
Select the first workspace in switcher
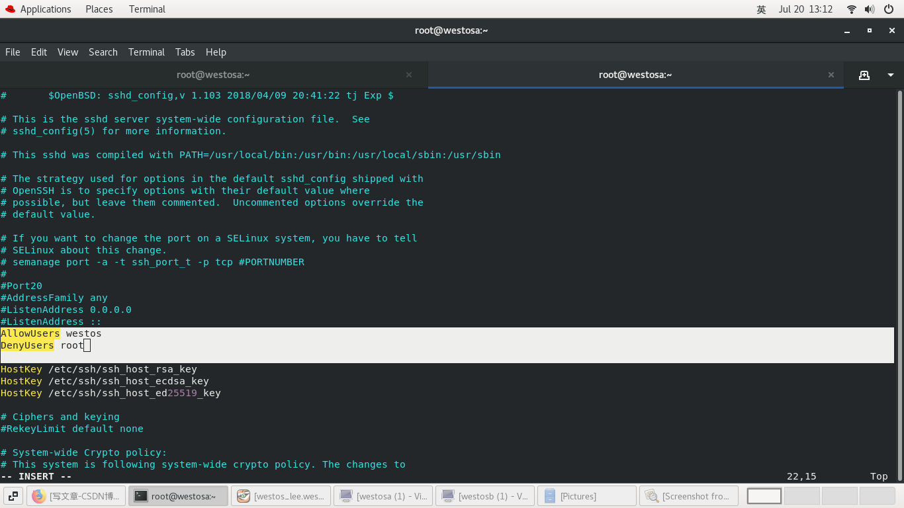tap(764, 496)
